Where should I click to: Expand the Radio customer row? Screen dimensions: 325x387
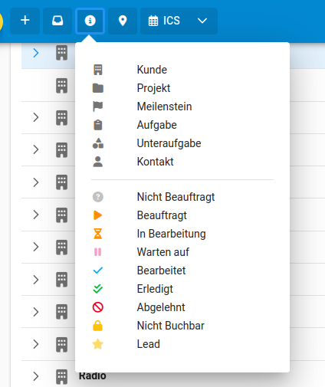(x=36, y=376)
